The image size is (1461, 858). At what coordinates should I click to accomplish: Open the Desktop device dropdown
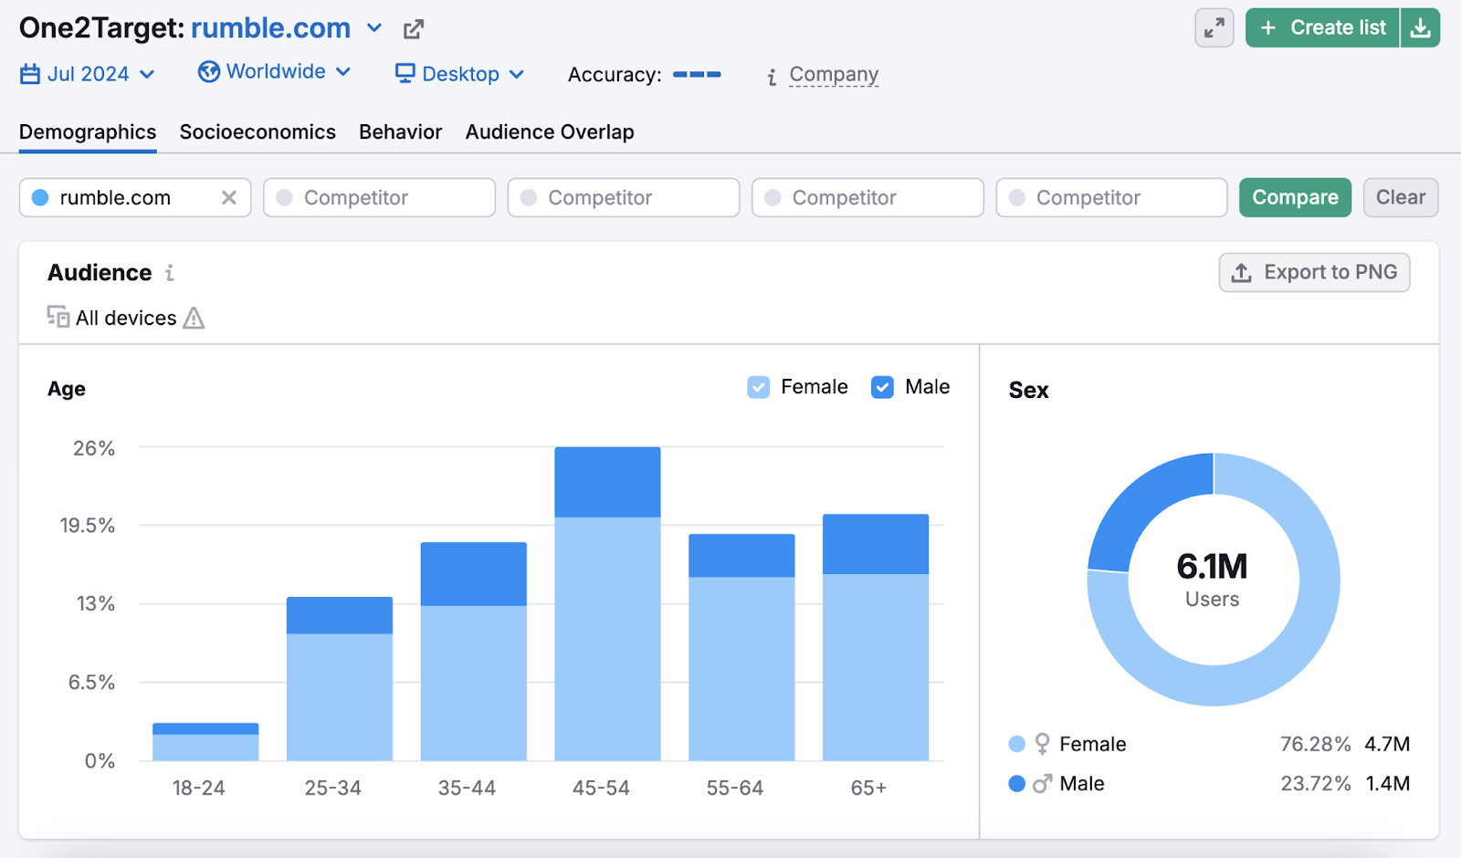(x=460, y=74)
